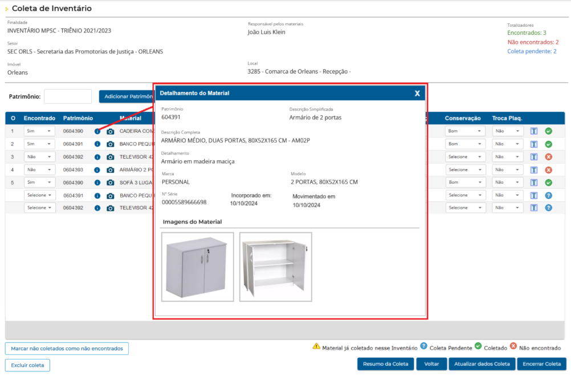The image size is (571, 376).
Task: Click the Conservação column header
Action: (x=463, y=118)
